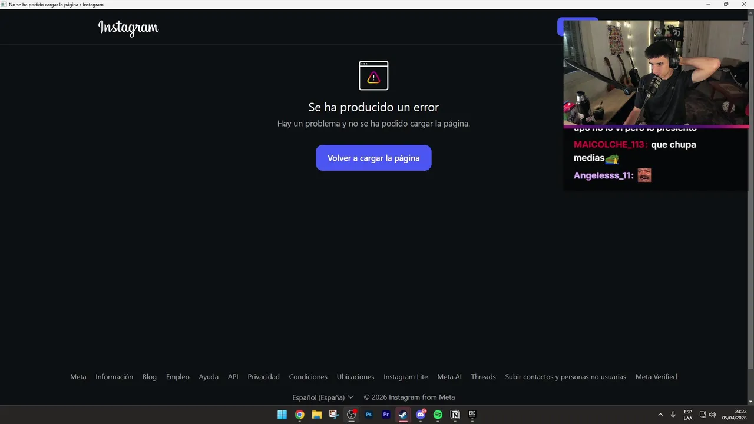Open Discord from the taskbar

pyautogui.click(x=421, y=415)
